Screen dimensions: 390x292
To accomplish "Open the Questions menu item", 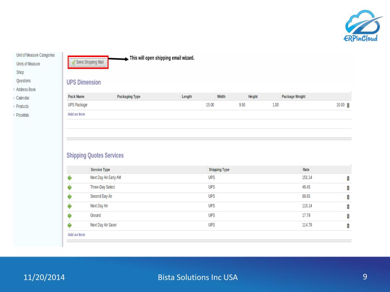I will pyautogui.click(x=23, y=81).
